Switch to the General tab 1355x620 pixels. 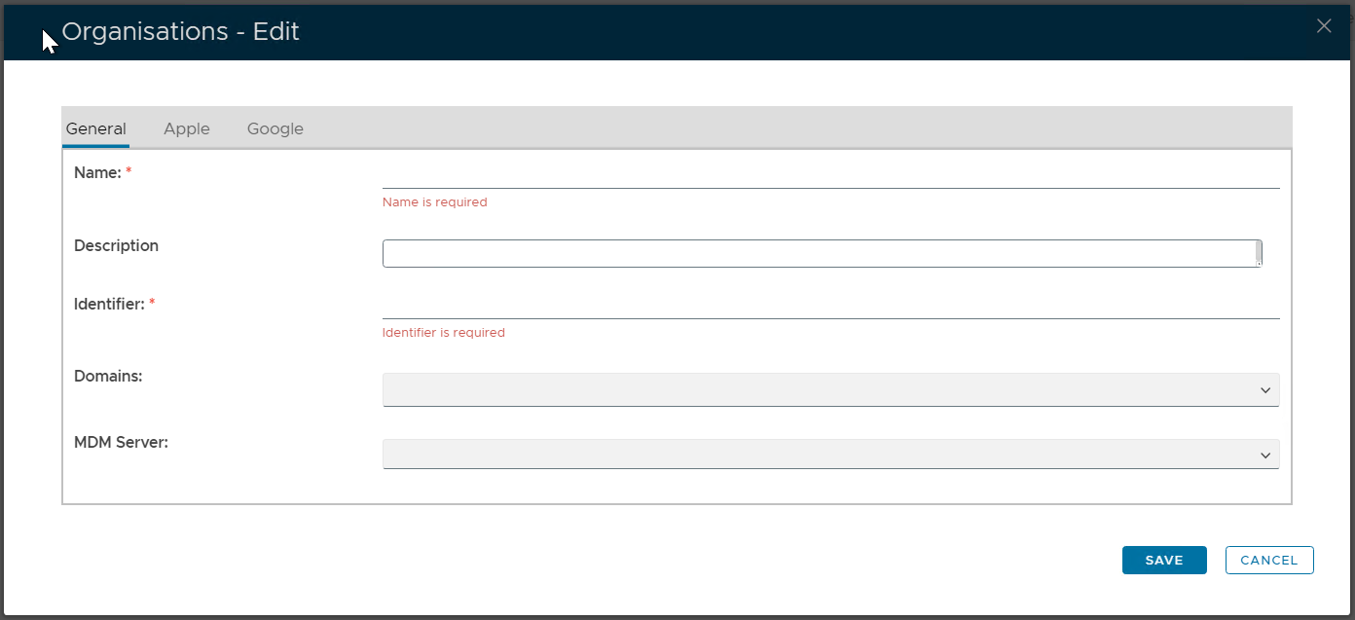[95, 128]
